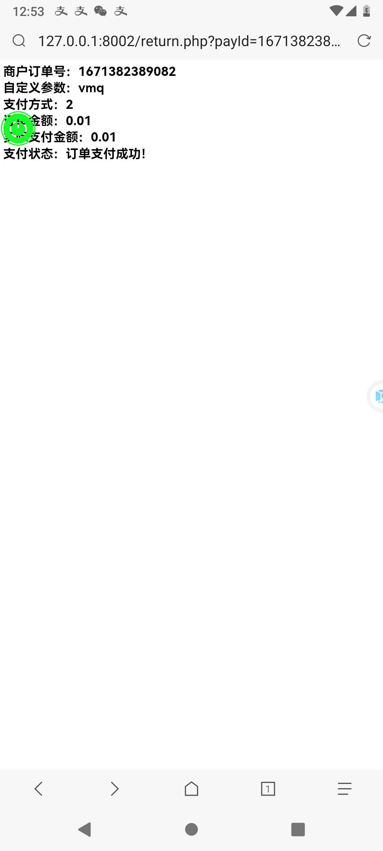383x851 pixels.
Task: Select the order number 1671382389082 text
Action: pyautogui.click(x=127, y=71)
